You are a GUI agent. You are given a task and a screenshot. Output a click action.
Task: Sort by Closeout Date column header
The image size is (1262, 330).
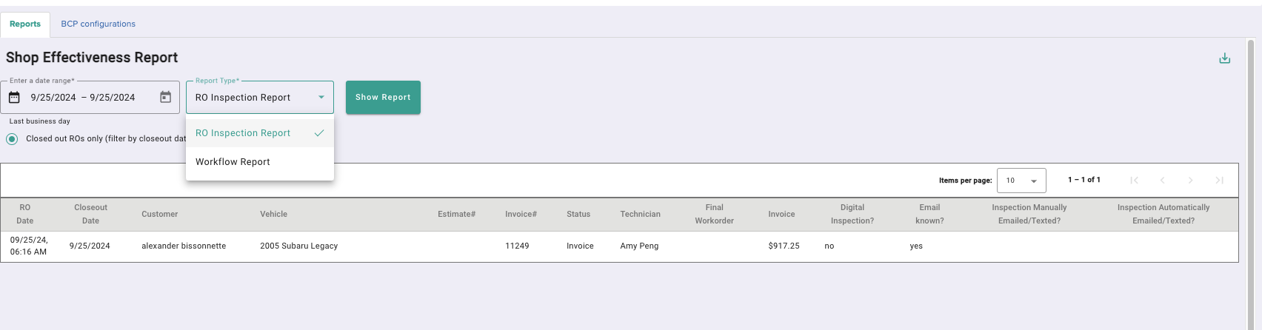coord(90,214)
